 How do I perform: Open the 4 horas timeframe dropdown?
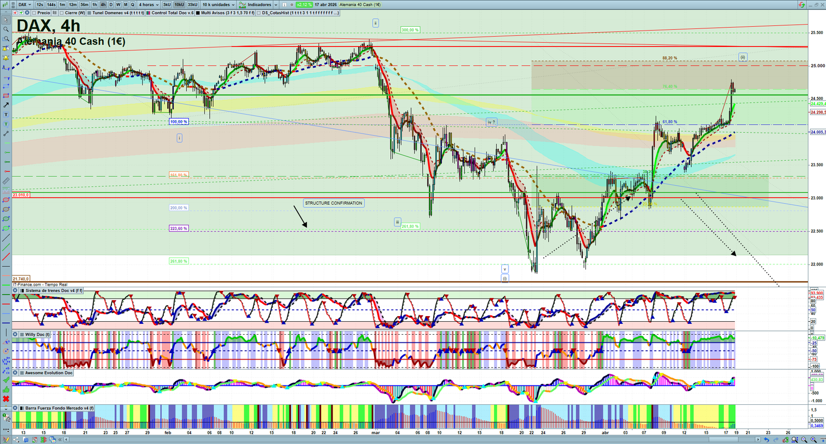click(x=149, y=5)
